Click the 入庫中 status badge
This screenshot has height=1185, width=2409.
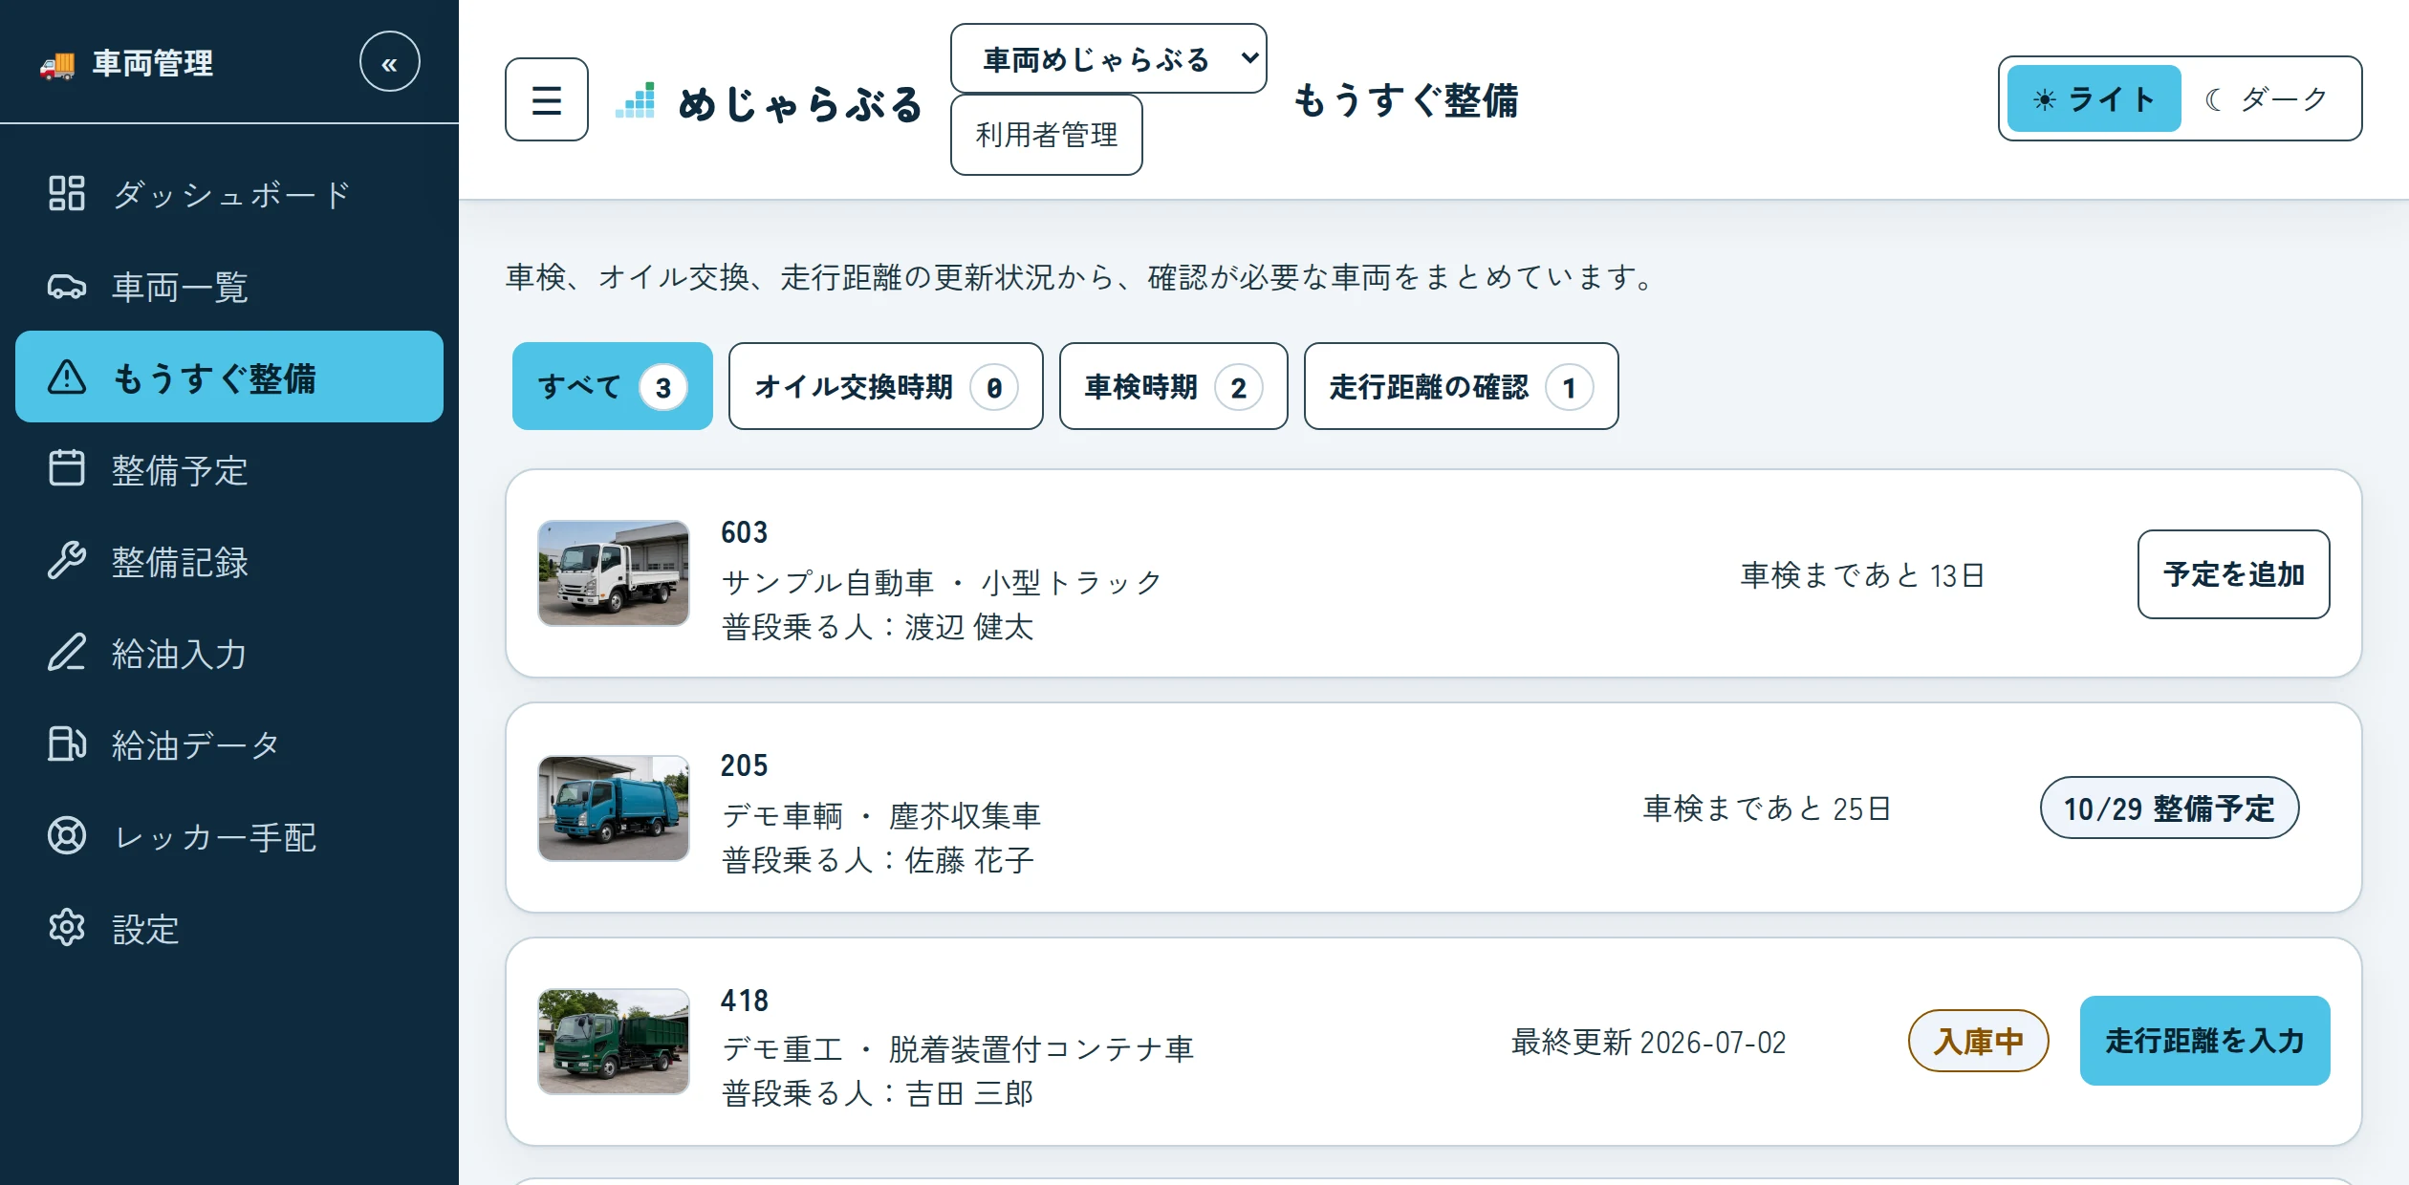pyautogui.click(x=1978, y=1041)
